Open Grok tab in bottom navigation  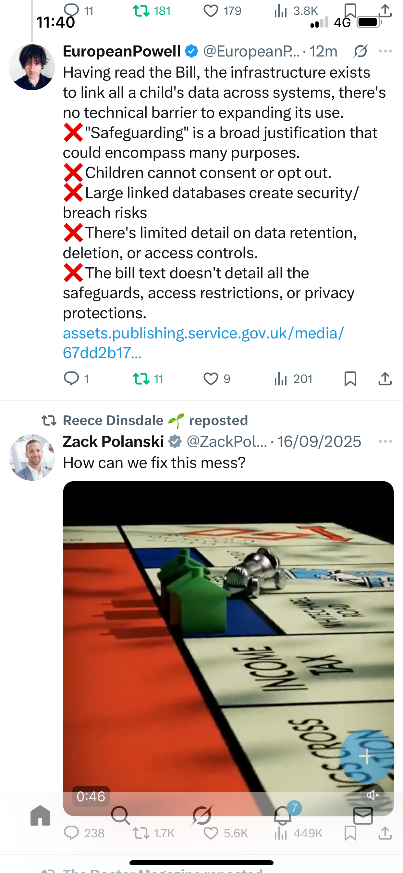[202, 815]
